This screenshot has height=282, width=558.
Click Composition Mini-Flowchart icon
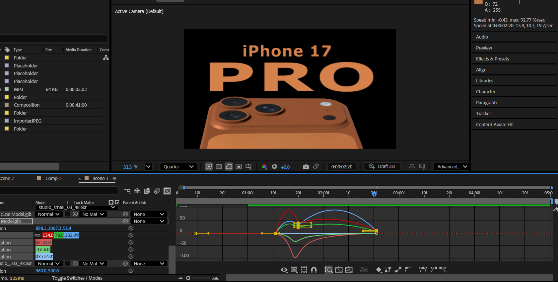click(x=127, y=191)
